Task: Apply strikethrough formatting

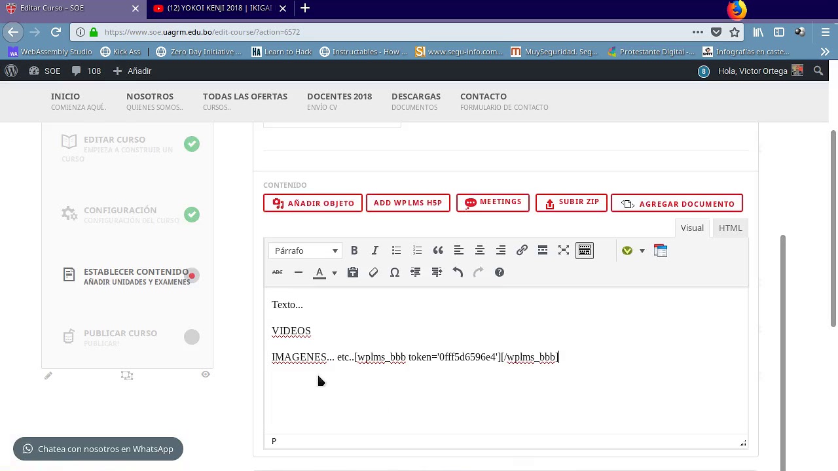Action: pyautogui.click(x=278, y=272)
